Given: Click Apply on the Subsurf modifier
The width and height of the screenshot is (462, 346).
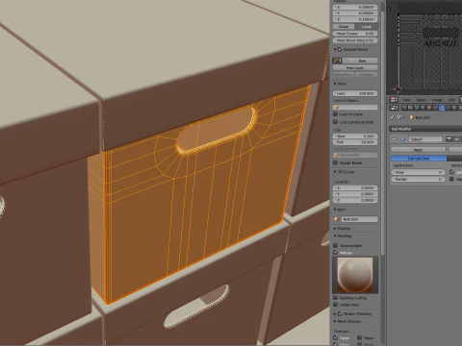Looking at the screenshot, I should 418,150.
